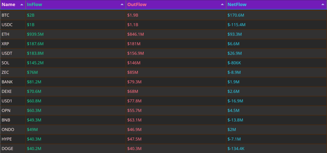
Task: Click the sort arrow in InFlow header
Action: [x=122, y=5]
